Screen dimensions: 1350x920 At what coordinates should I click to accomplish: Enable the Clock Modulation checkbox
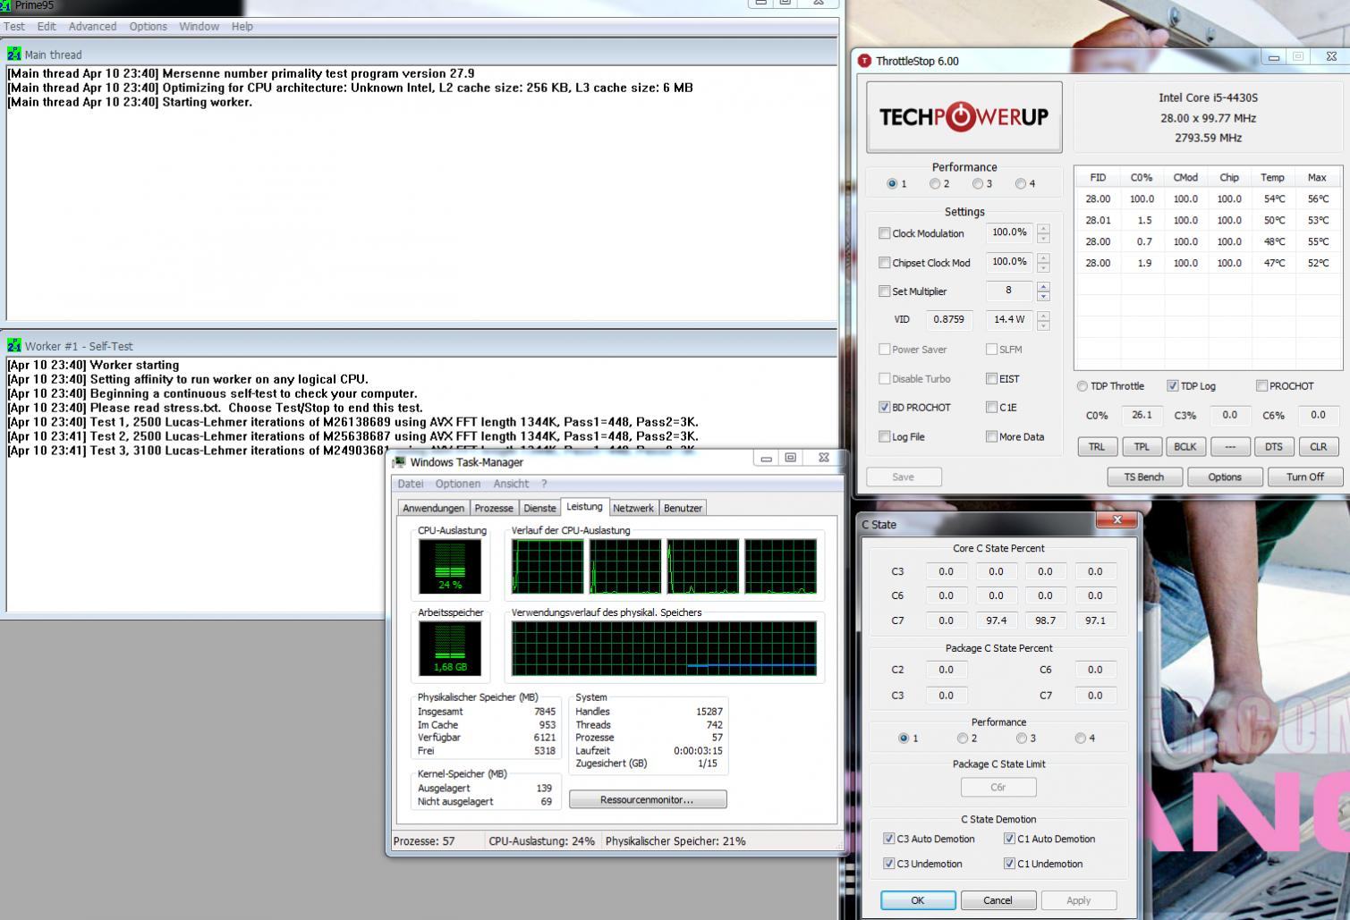point(884,233)
